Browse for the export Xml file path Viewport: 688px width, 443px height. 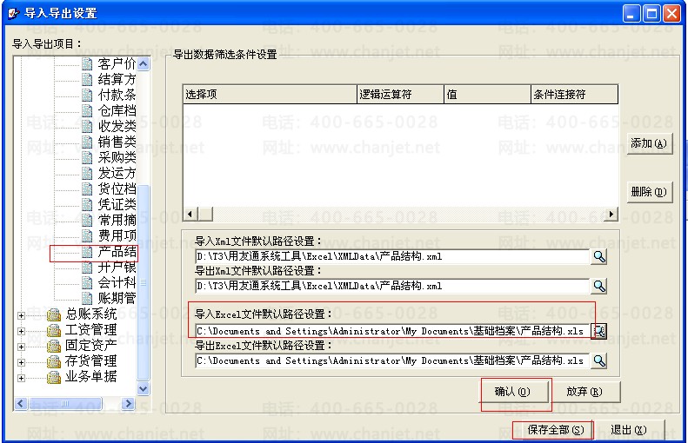tap(599, 286)
